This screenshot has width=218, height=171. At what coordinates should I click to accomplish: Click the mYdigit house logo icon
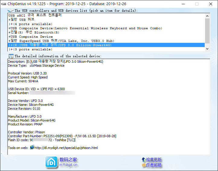point(51,162)
